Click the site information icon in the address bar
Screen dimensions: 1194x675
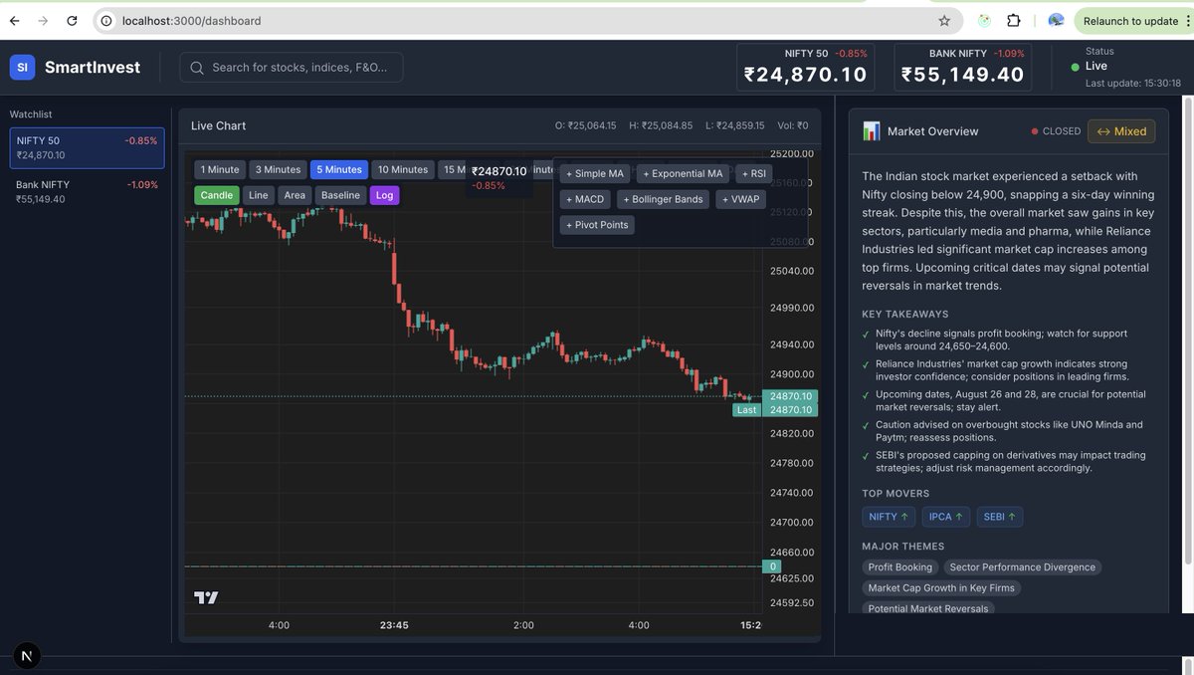pos(106,21)
